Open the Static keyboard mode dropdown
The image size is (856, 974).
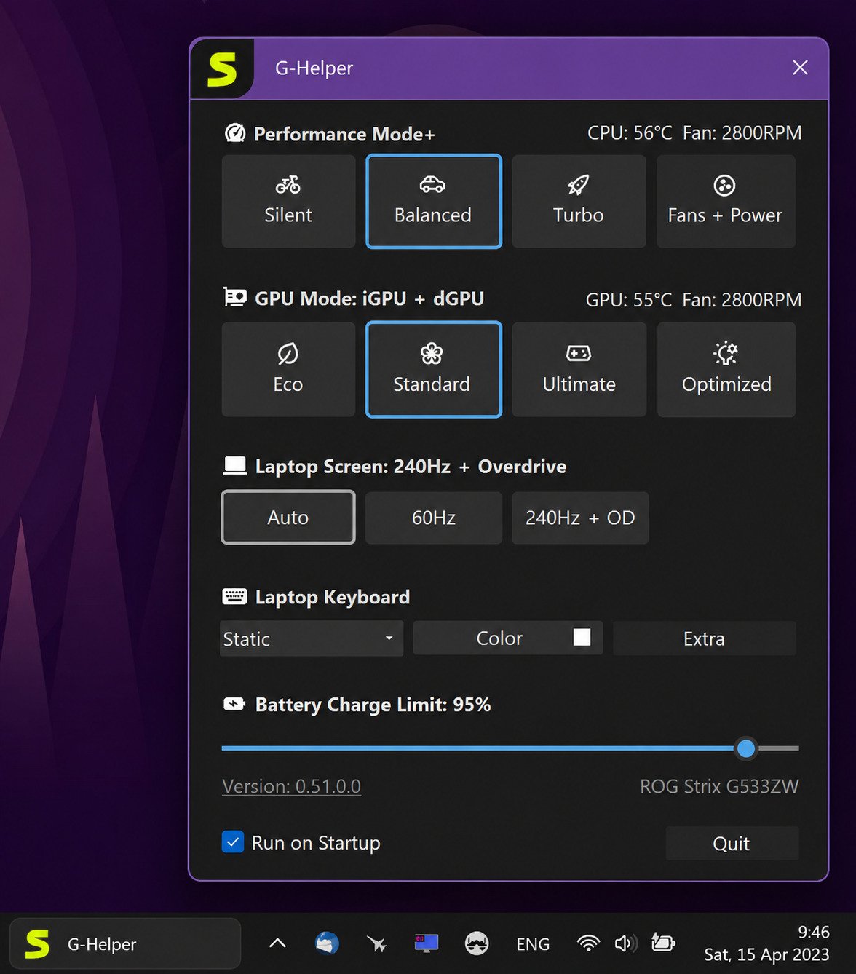coord(312,638)
